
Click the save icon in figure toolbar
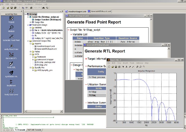116,67
